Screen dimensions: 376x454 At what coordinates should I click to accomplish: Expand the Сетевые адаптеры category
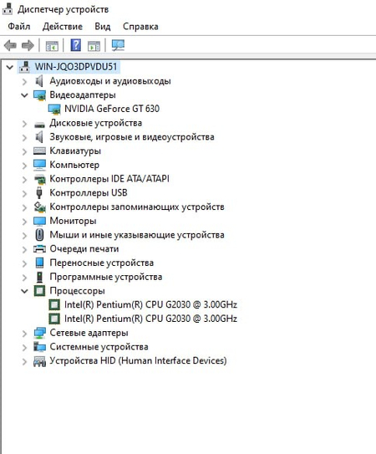pyautogui.click(x=24, y=334)
